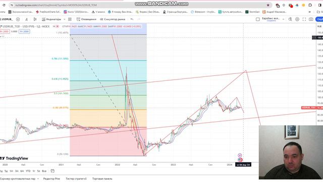Click the USDRUB_TOD price label on scale
This screenshot has height=182, width=323.
308,108
